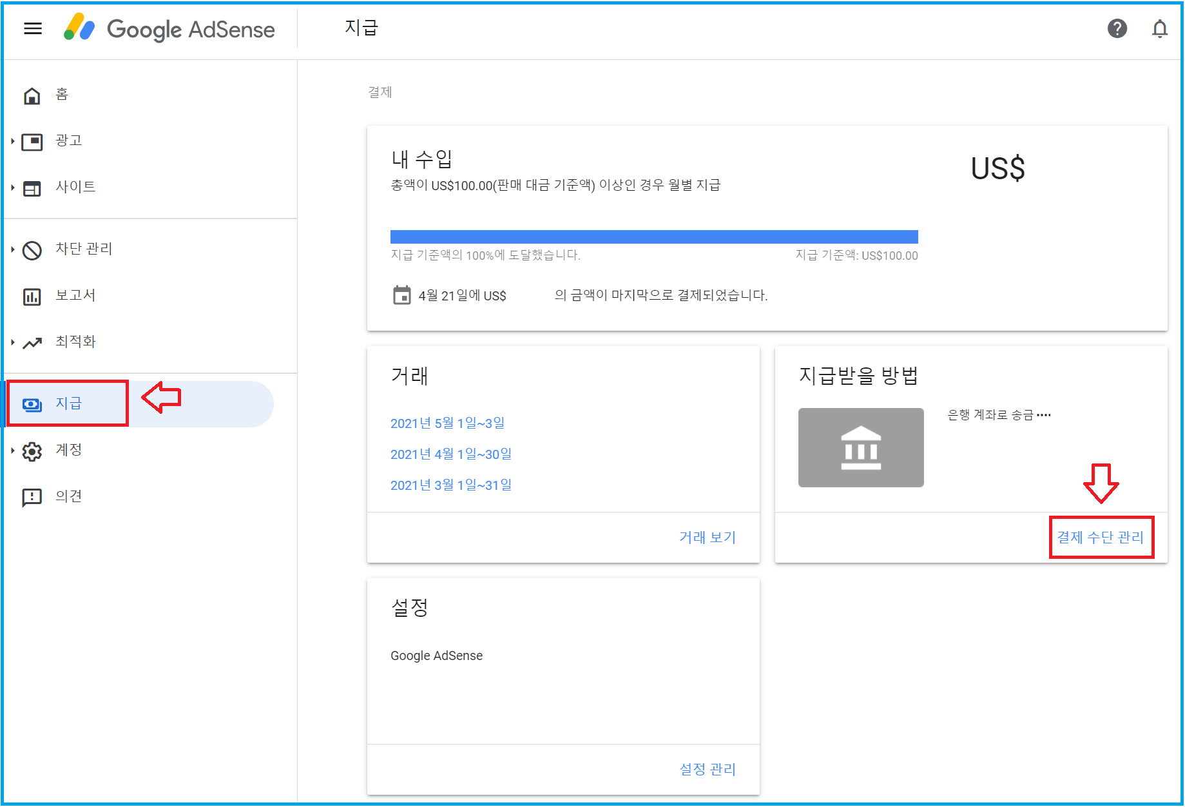Image resolution: width=1185 pixels, height=807 pixels.
Task: Click the Google AdSense logo
Action: coord(169,29)
